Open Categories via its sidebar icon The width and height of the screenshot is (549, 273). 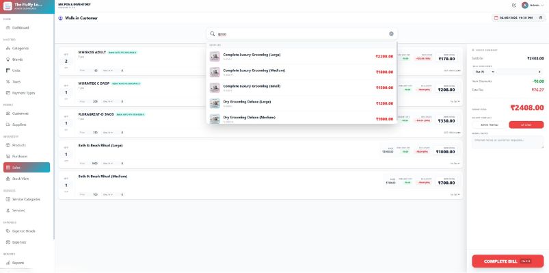8,49
